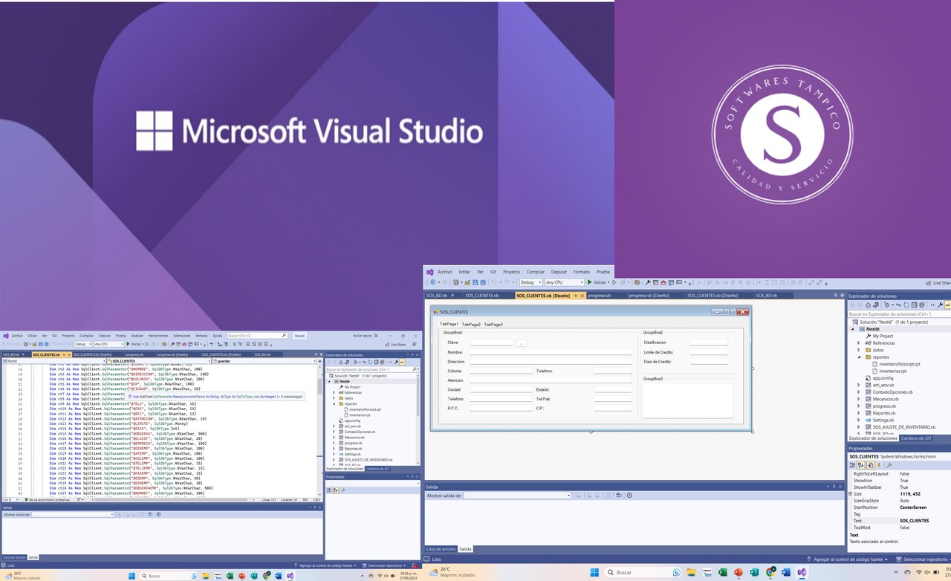Open the SOS_CLIENTES class navigation dropdown
951x581 pixels.
point(159,361)
